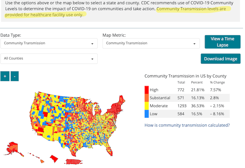
Task: Expand the All Counties dropdown
Action: 49,59
